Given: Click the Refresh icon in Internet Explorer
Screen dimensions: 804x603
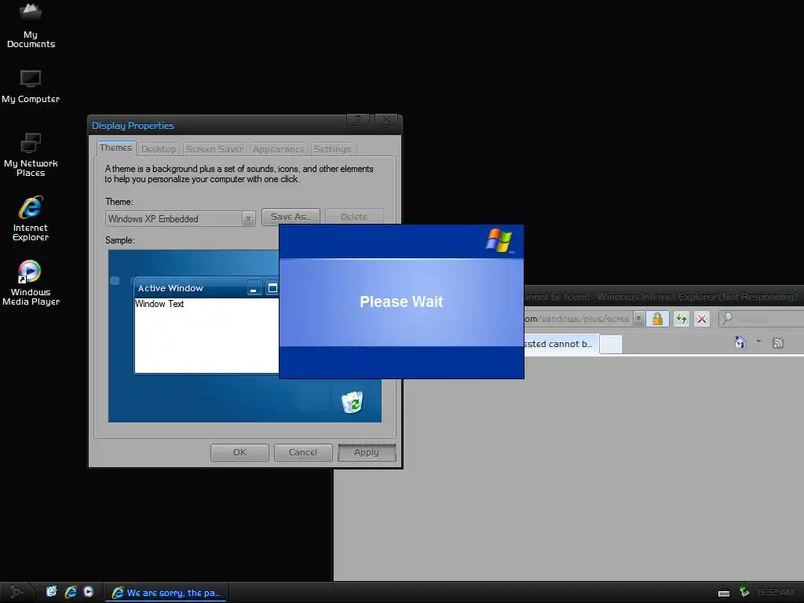Looking at the screenshot, I should click(x=681, y=319).
